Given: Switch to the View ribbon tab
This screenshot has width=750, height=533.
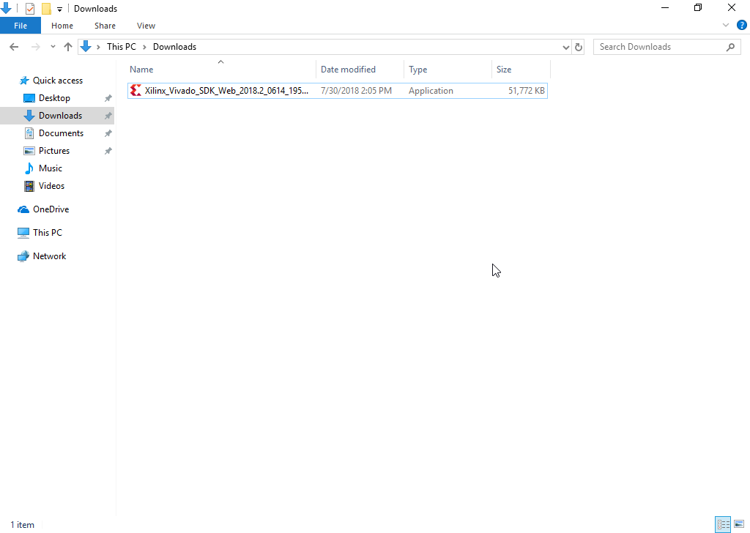Looking at the screenshot, I should (146, 26).
